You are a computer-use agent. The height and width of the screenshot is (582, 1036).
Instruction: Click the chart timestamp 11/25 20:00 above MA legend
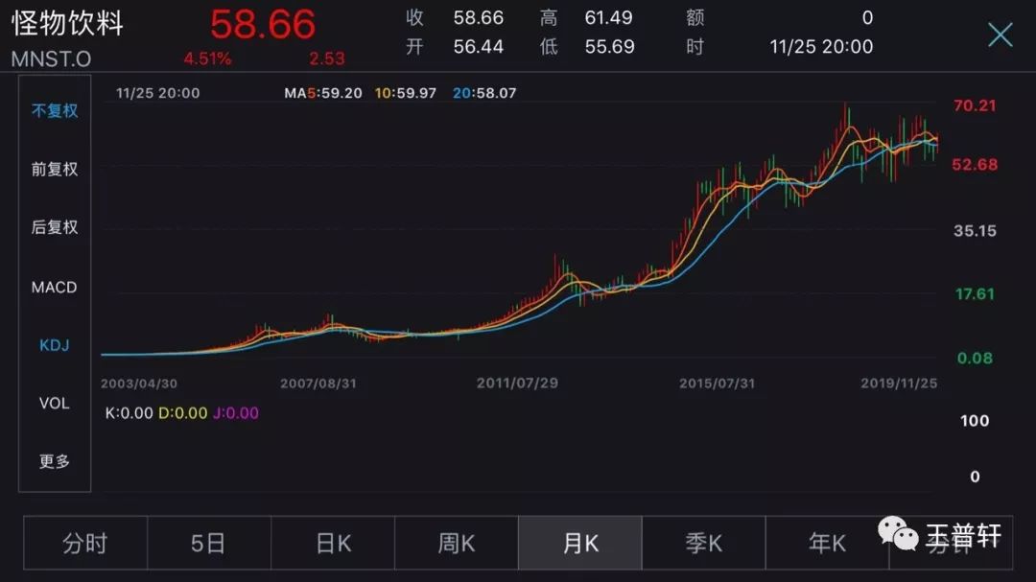[x=158, y=93]
